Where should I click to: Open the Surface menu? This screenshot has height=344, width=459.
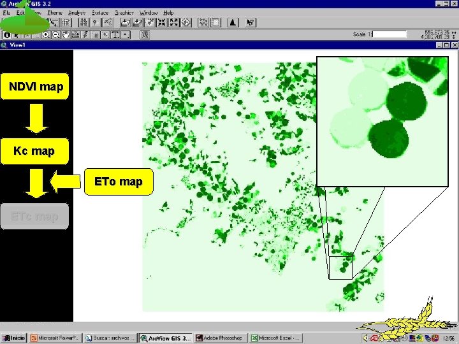point(100,13)
